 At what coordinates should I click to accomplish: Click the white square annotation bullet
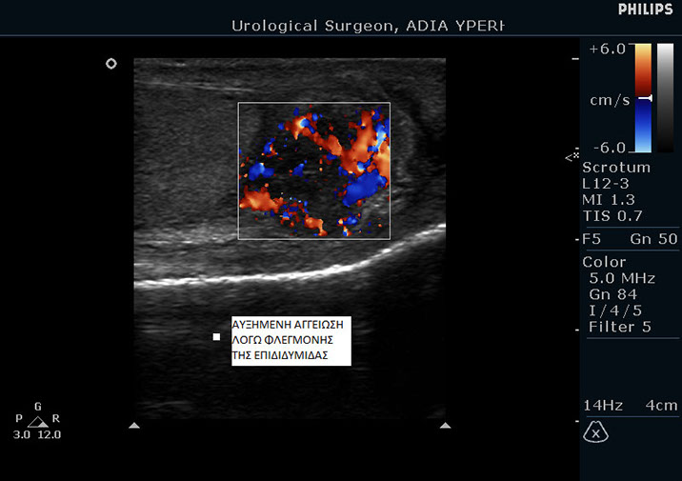pos(216,336)
